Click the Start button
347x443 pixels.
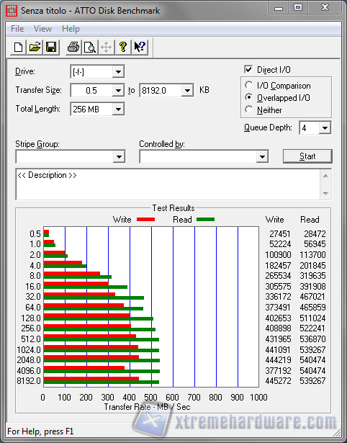pyautogui.click(x=307, y=156)
